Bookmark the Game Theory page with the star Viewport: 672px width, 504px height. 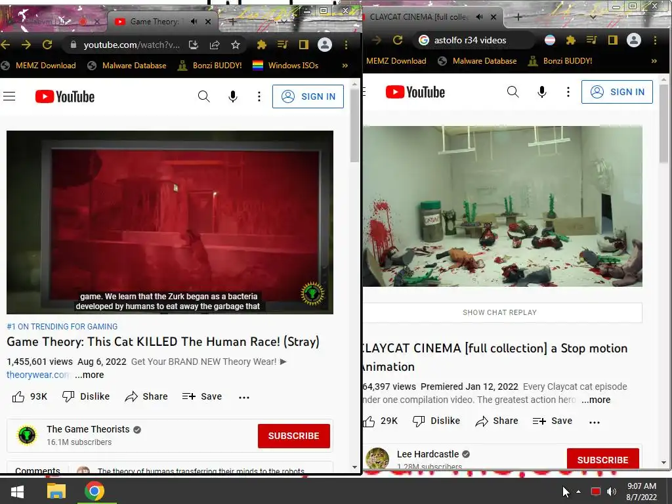coord(236,45)
